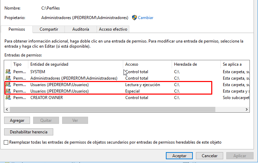Click Deshabilitar herencia button
258x163 pixels.
point(28,132)
